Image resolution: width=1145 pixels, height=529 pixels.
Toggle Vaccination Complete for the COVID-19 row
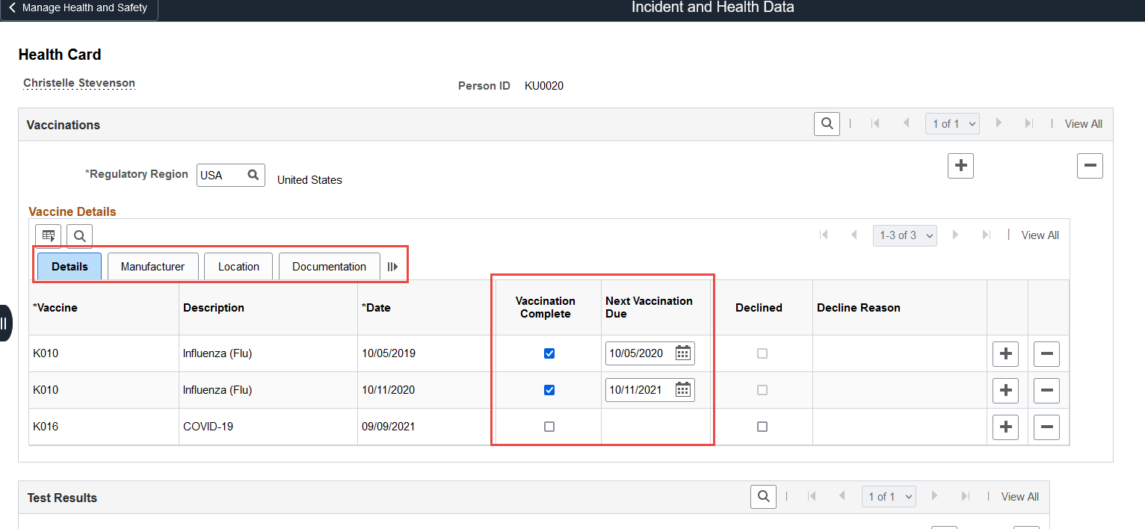tap(549, 427)
